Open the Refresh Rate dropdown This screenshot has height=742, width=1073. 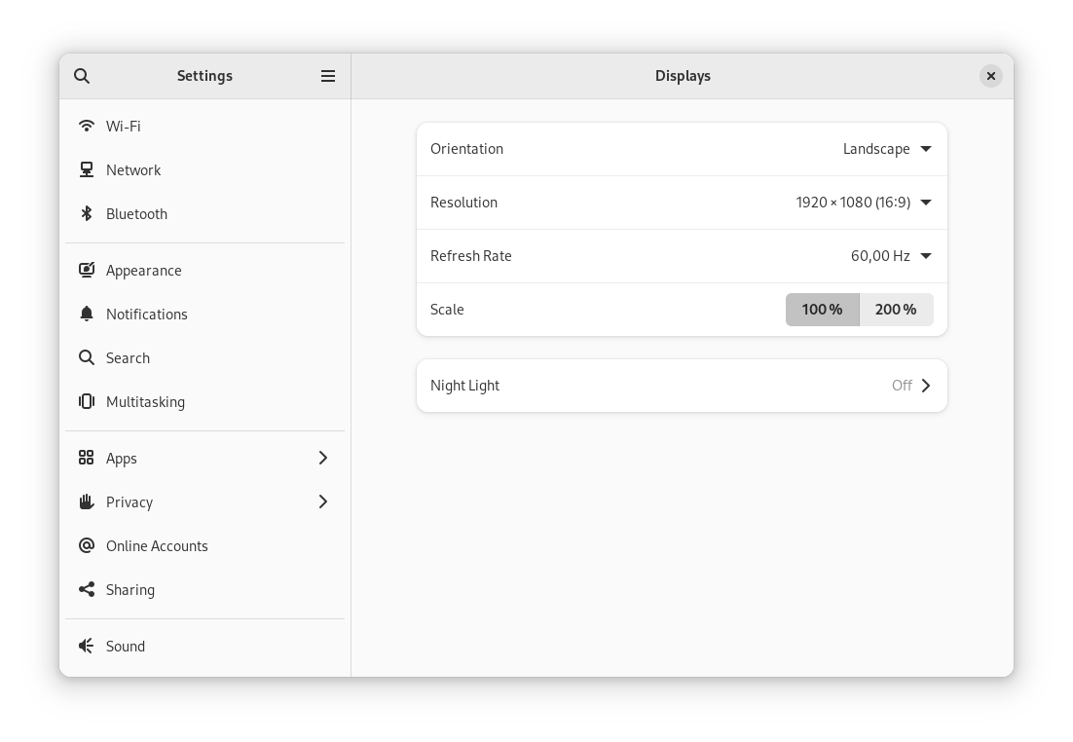pos(890,256)
